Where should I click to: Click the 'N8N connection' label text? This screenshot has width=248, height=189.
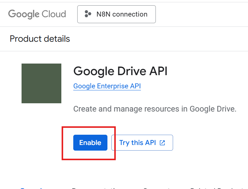point(122,14)
